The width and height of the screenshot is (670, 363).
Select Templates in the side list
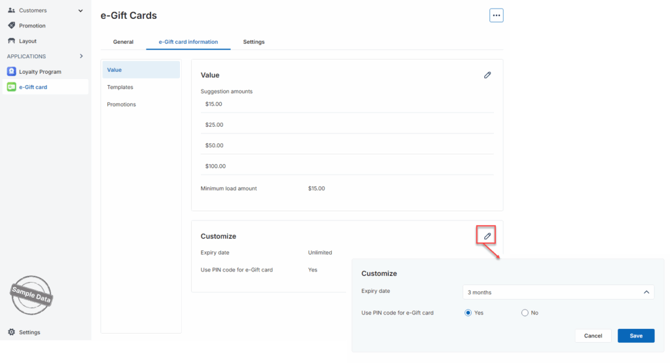(x=120, y=87)
